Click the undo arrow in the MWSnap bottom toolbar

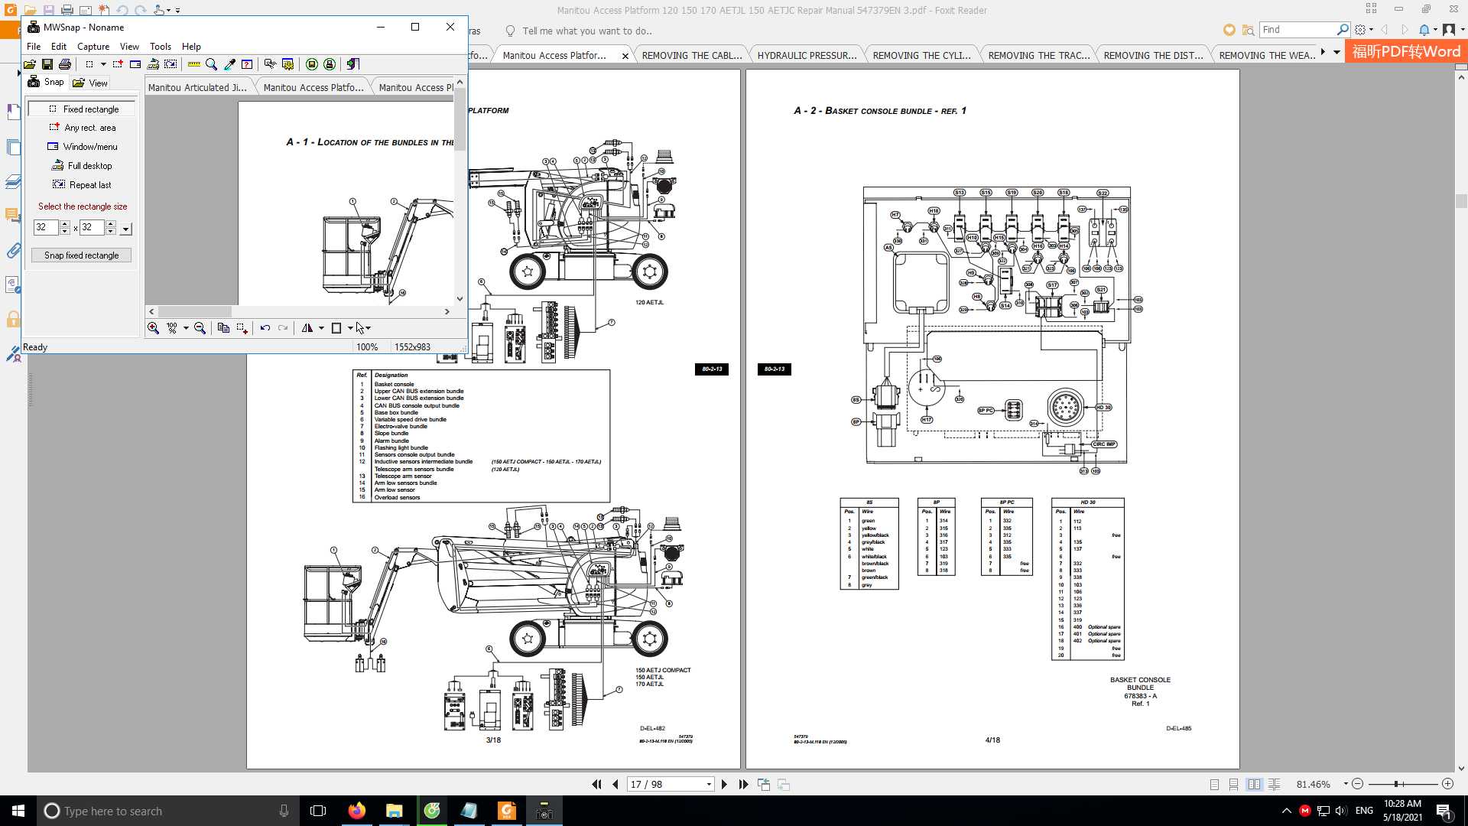tap(265, 328)
